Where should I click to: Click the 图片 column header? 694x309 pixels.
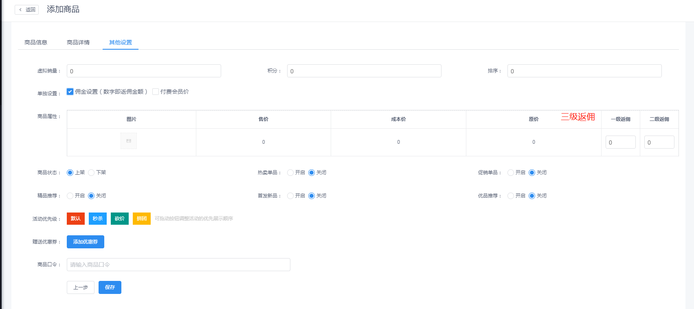(x=131, y=119)
